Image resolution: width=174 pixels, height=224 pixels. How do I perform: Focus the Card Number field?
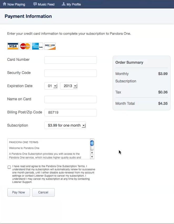point(71,60)
